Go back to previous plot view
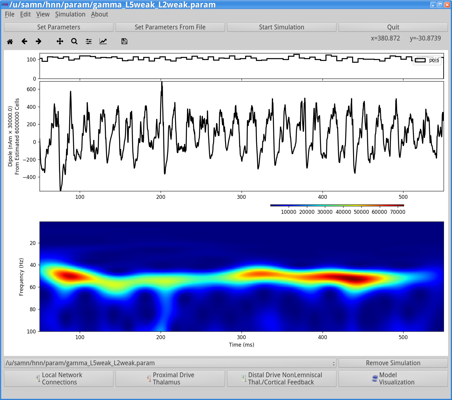The height and width of the screenshot is (400, 452). point(24,41)
